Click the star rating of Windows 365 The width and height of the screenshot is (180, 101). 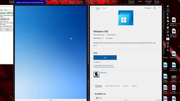97,38
